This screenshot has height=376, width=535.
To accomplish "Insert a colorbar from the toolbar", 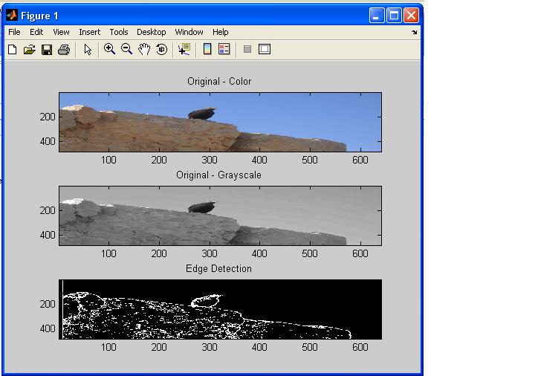I will pyautogui.click(x=207, y=50).
